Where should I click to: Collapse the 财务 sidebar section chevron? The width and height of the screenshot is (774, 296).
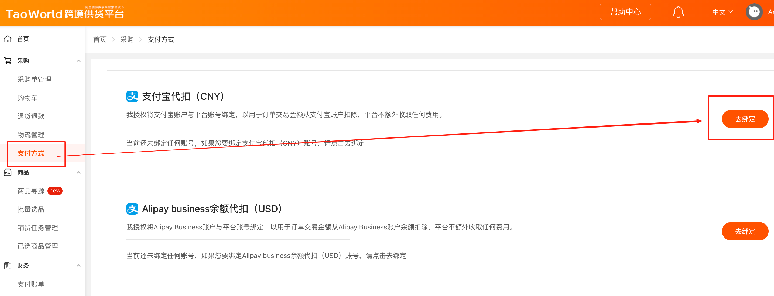click(78, 265)
